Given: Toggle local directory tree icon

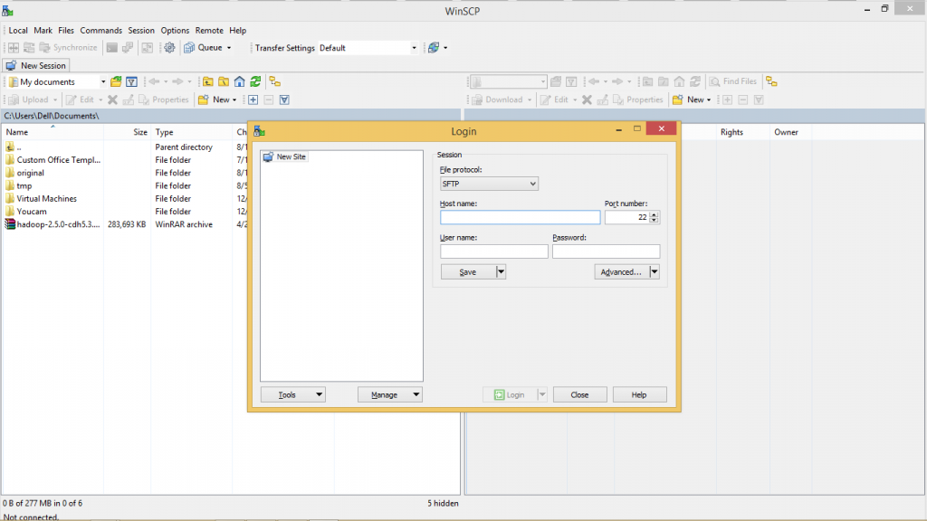Looking at the screenshot, I should [x=275, y=81].
